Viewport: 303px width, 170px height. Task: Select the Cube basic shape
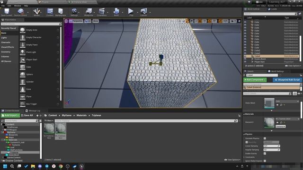coord(40,67)
